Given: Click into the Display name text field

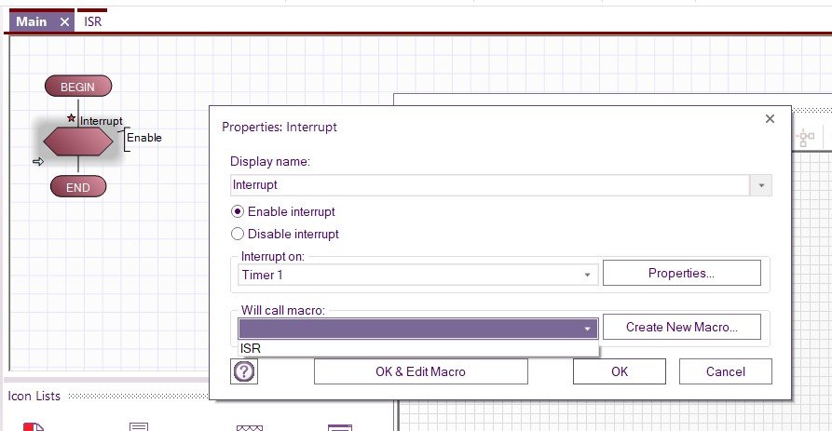Looking at the screenshot, I should pyautogui.click(x=490, y=185).
